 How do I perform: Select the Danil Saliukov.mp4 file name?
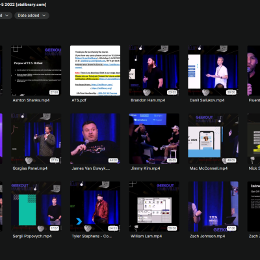tap(207, 100)
